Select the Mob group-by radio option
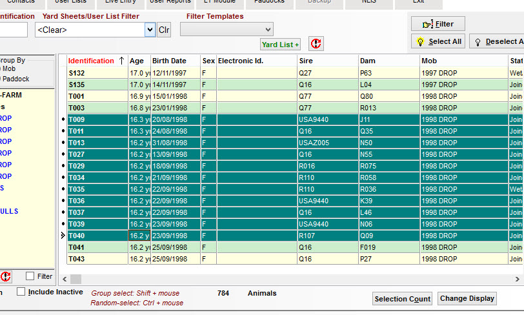524x315 pixels. (9, 68)
